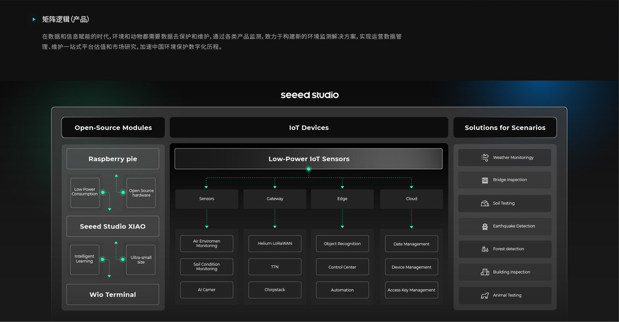Viewport: 619px width, 322px height.
Task: Click the Forest detection label
Action: tap(508, 249)
